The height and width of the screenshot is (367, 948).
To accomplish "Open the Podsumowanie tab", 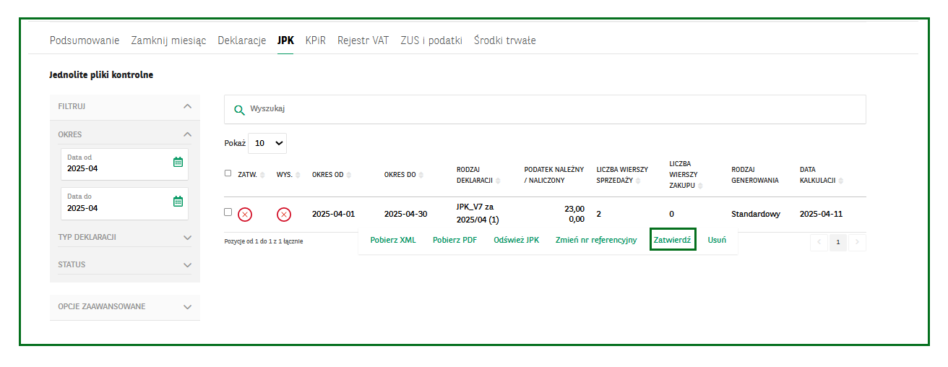I will coord(85,40).
